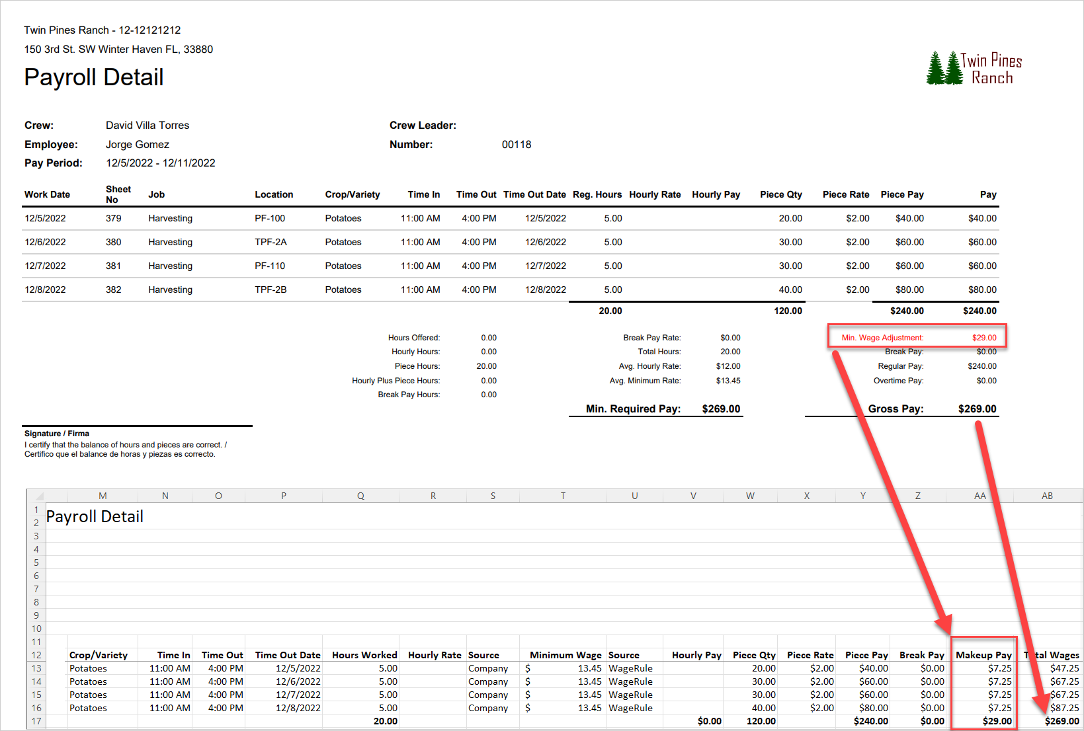Click the TPF-2A location entry
The height and width of the screenshot is (731, 1084).
pos(271,242)
